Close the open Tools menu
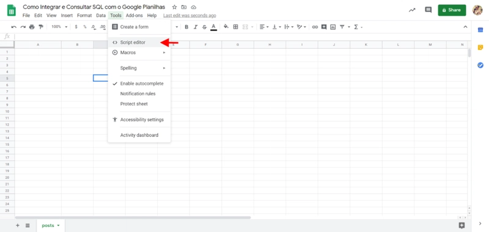489x232 pixels. tap(116, 15)
